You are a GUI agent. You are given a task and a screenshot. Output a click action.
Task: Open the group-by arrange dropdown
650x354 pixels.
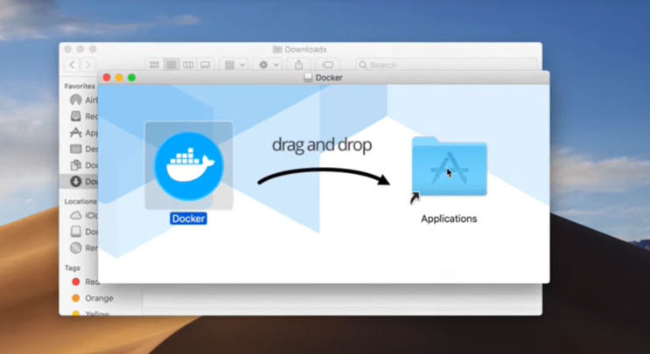pos(234,65)
